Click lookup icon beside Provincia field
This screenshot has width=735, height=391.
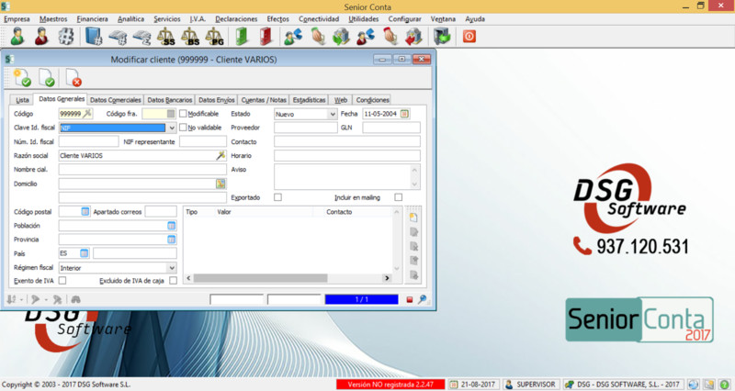pyautogui.click(x=172, y=240)
